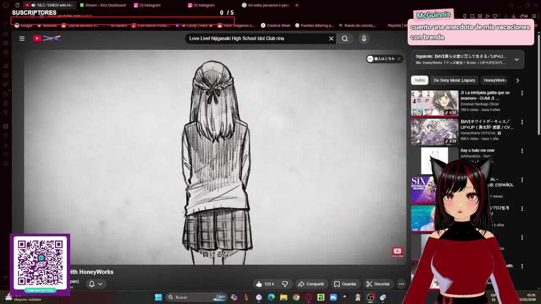Open notification bell dropdown for channel

pyautogui.click(x=96, y=284)
